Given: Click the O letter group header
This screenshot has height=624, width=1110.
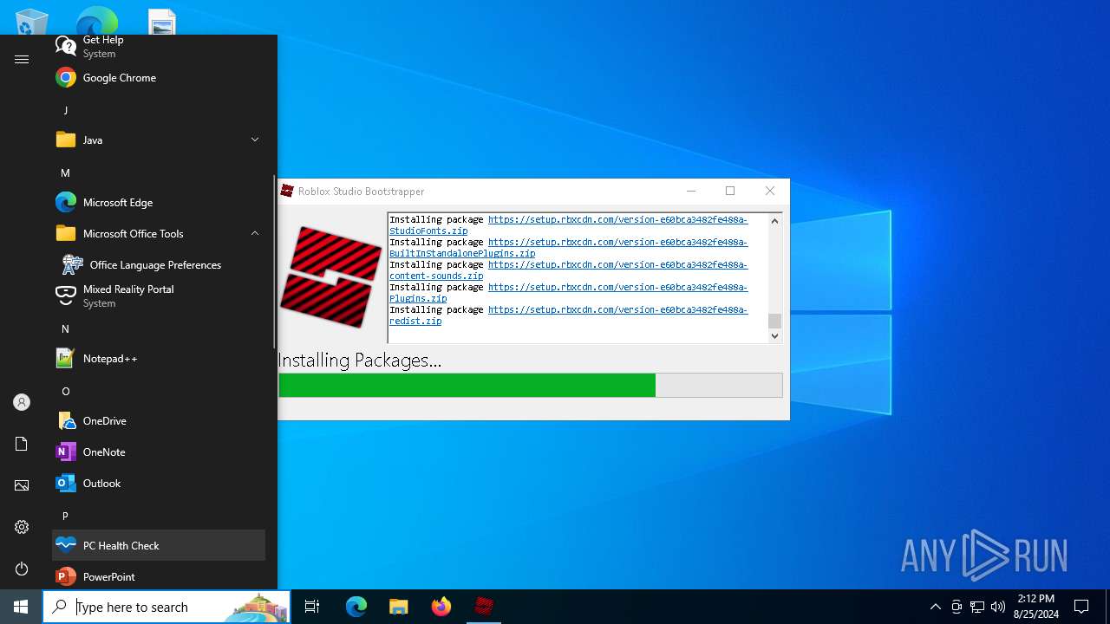Looking at the screenshot, I should (x=159, y=391).
